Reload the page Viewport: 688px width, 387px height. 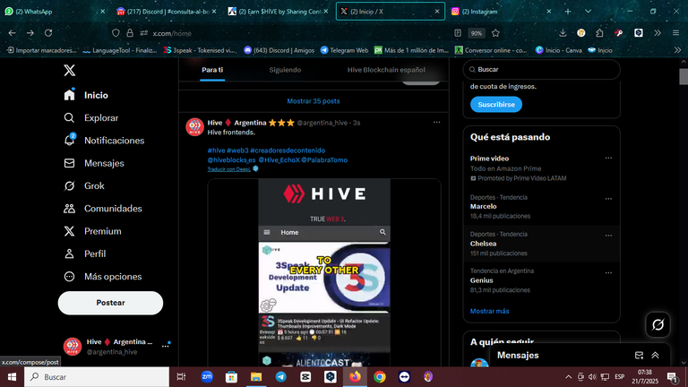click(x=48, y=33)
